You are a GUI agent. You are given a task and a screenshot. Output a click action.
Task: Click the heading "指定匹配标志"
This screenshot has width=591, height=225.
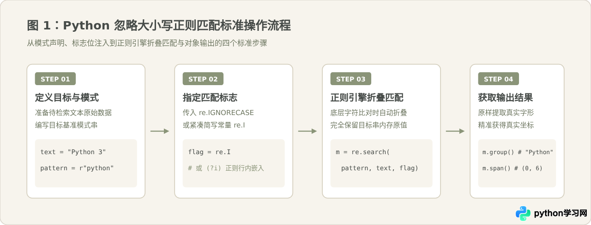click(210, 98)
